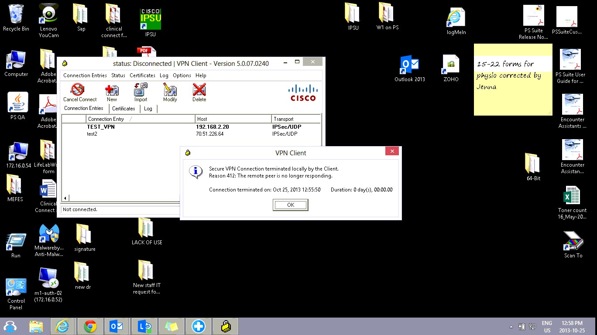
Task: Click the yellow sticky note text
Action: 509,75
